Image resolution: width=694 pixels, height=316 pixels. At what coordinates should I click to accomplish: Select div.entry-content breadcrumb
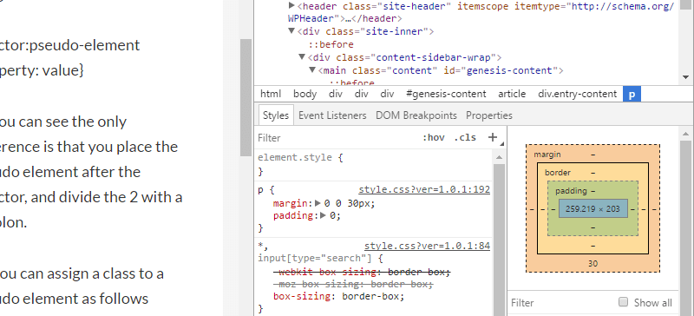577,94
